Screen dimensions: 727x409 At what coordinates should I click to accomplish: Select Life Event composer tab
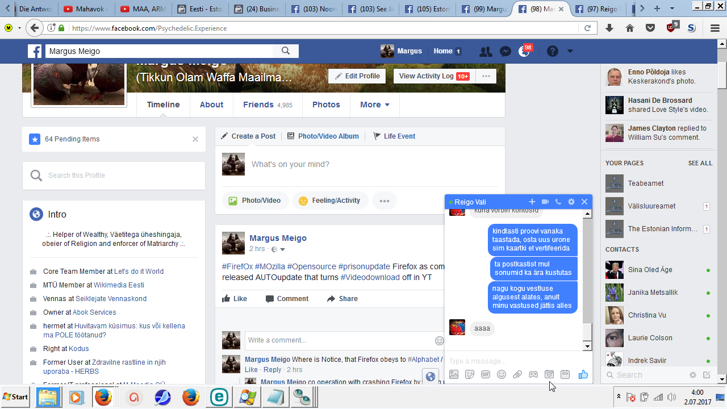[x=394, y=136]
